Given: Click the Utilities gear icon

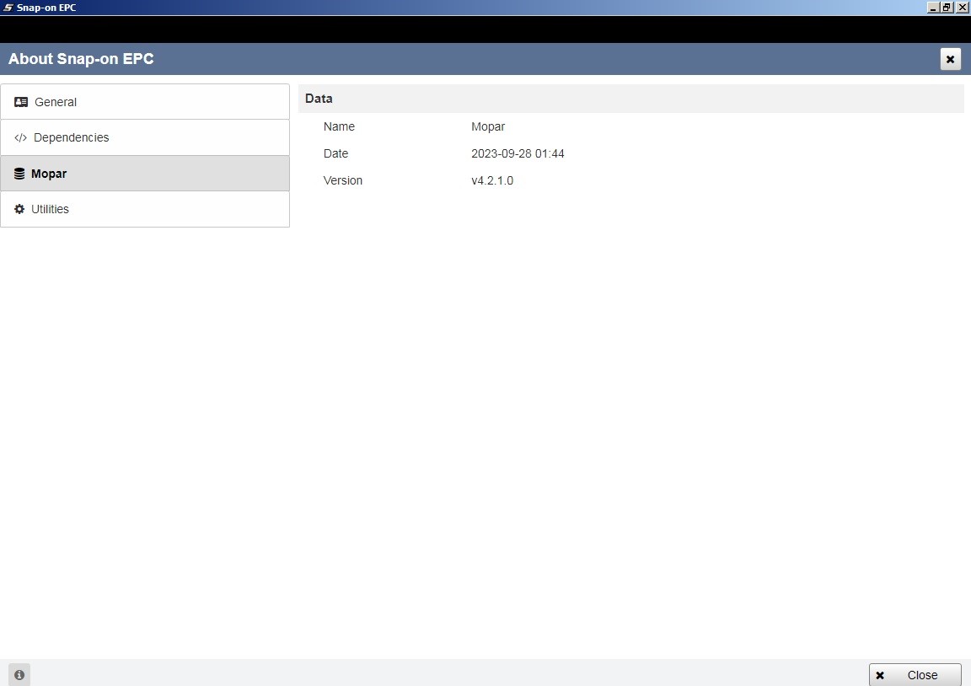Looking at the screenshot, I should (x=19, y=209).
